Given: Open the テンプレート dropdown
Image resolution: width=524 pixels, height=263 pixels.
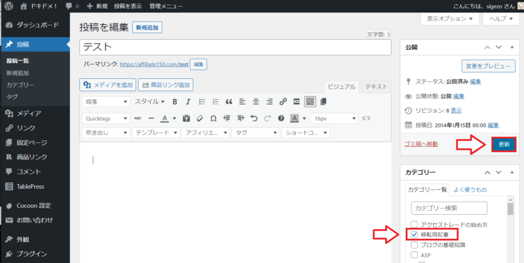Looking at the screenshot, I should tap(156, 132).
